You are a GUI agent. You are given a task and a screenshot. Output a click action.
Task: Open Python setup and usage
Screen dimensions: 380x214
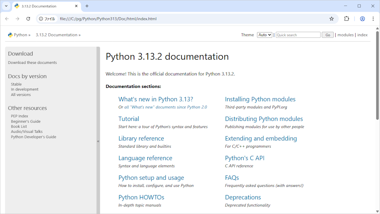tap(151, 178)
